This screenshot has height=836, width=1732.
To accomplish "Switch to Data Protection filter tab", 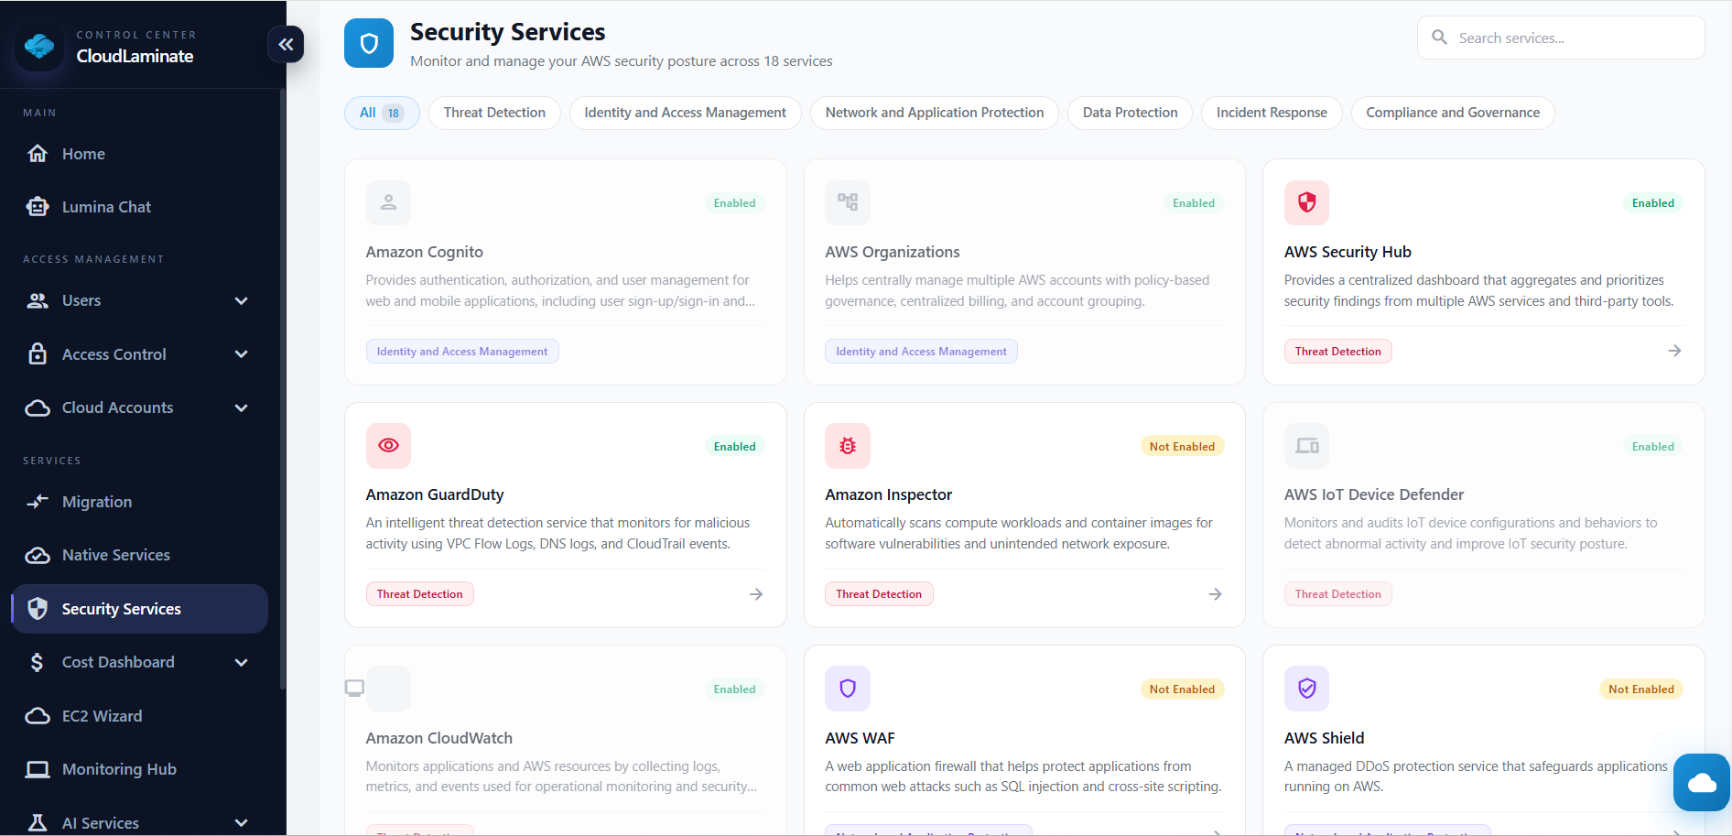I will point(1130,113).
